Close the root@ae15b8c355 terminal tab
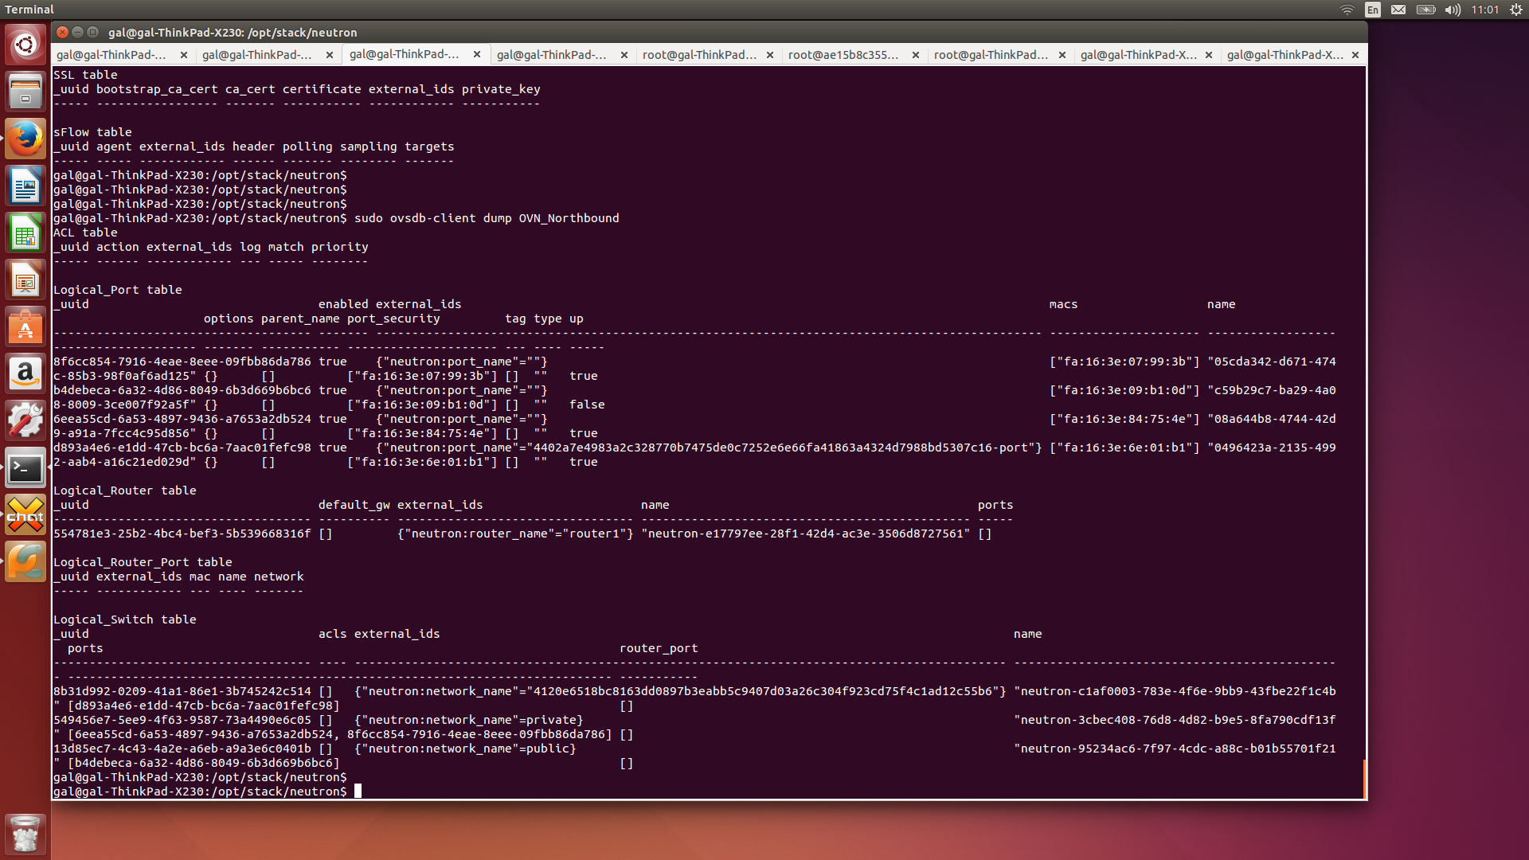The image size is (1529, 860). (916, 55)
